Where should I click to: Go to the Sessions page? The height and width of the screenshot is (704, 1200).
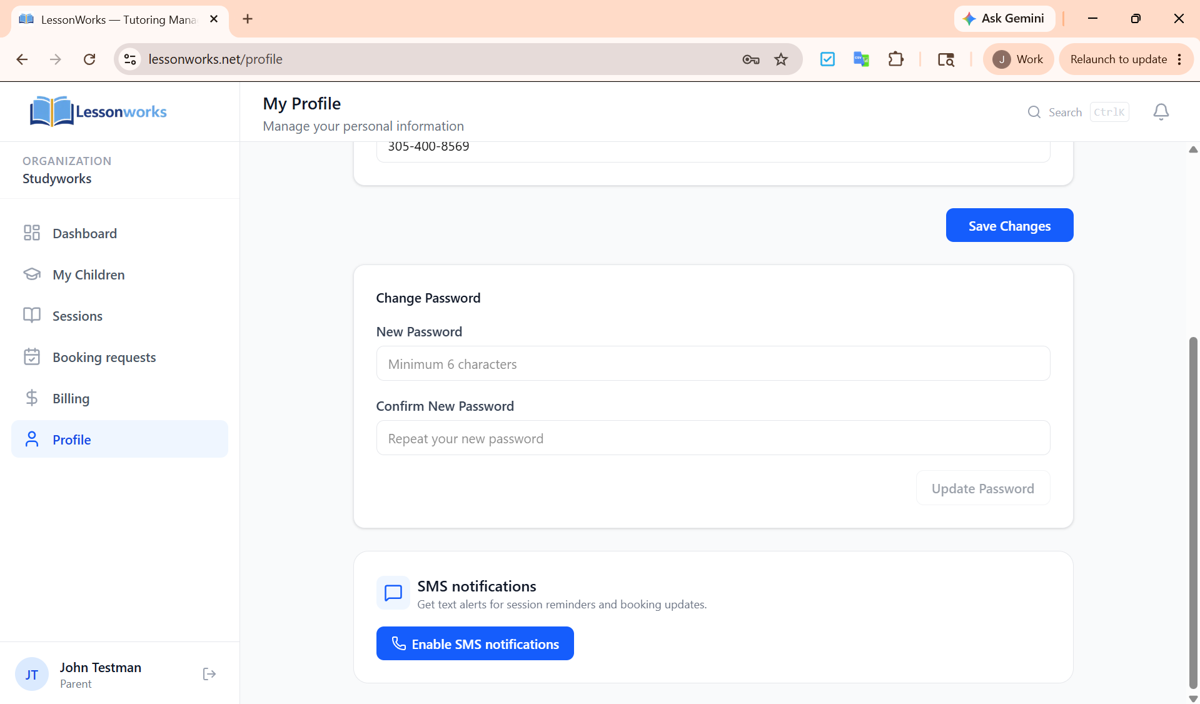pos(119,316)
